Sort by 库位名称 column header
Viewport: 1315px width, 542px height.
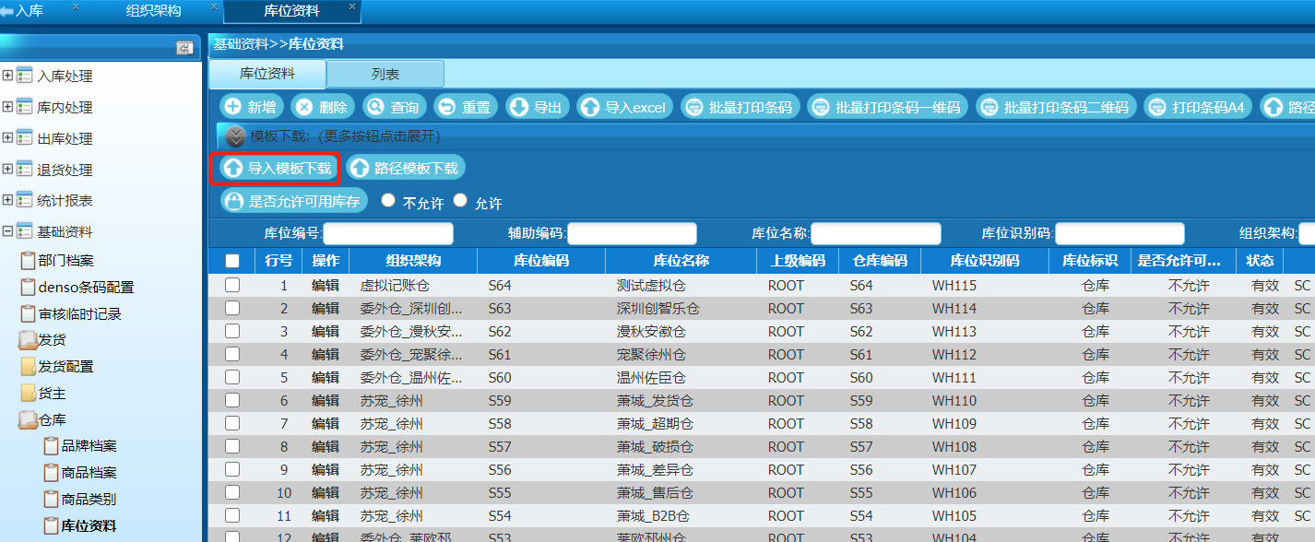coord(681,261)
